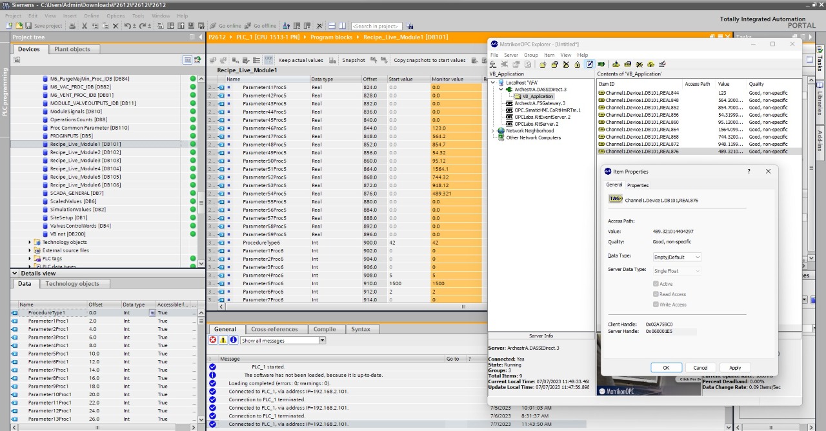Click the Download to device icon
Image resolution: width=826 pixels, height=431 pixels.
(171, 26)
